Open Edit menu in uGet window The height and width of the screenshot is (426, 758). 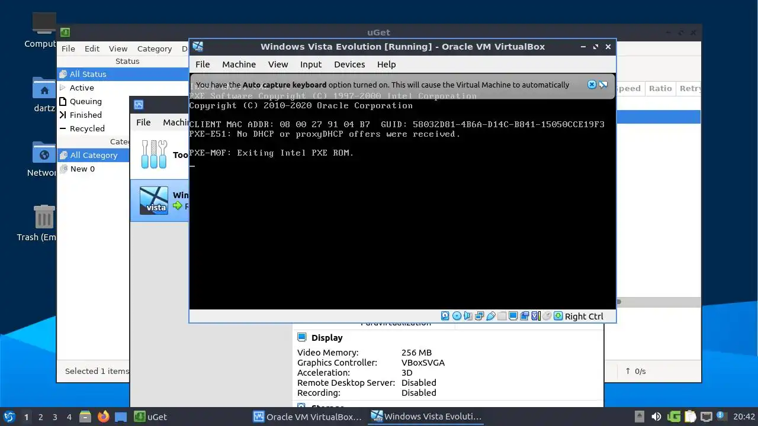point(92,49)
